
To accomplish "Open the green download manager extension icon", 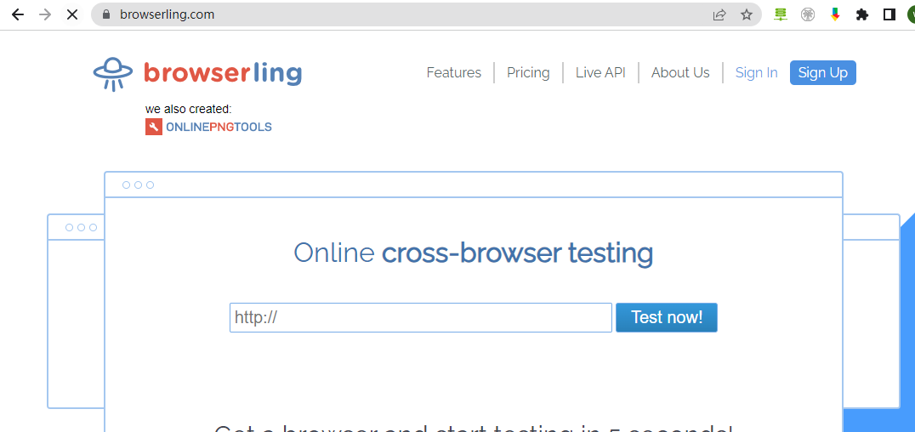I will point(780,14).
